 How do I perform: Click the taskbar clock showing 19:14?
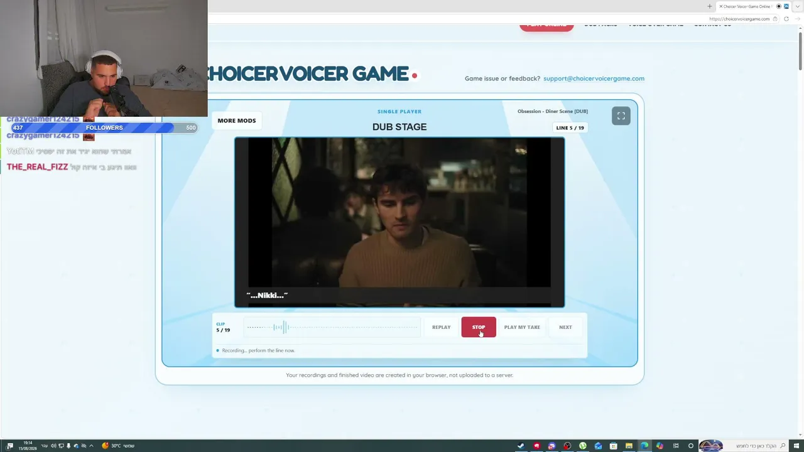coord(27,446)
